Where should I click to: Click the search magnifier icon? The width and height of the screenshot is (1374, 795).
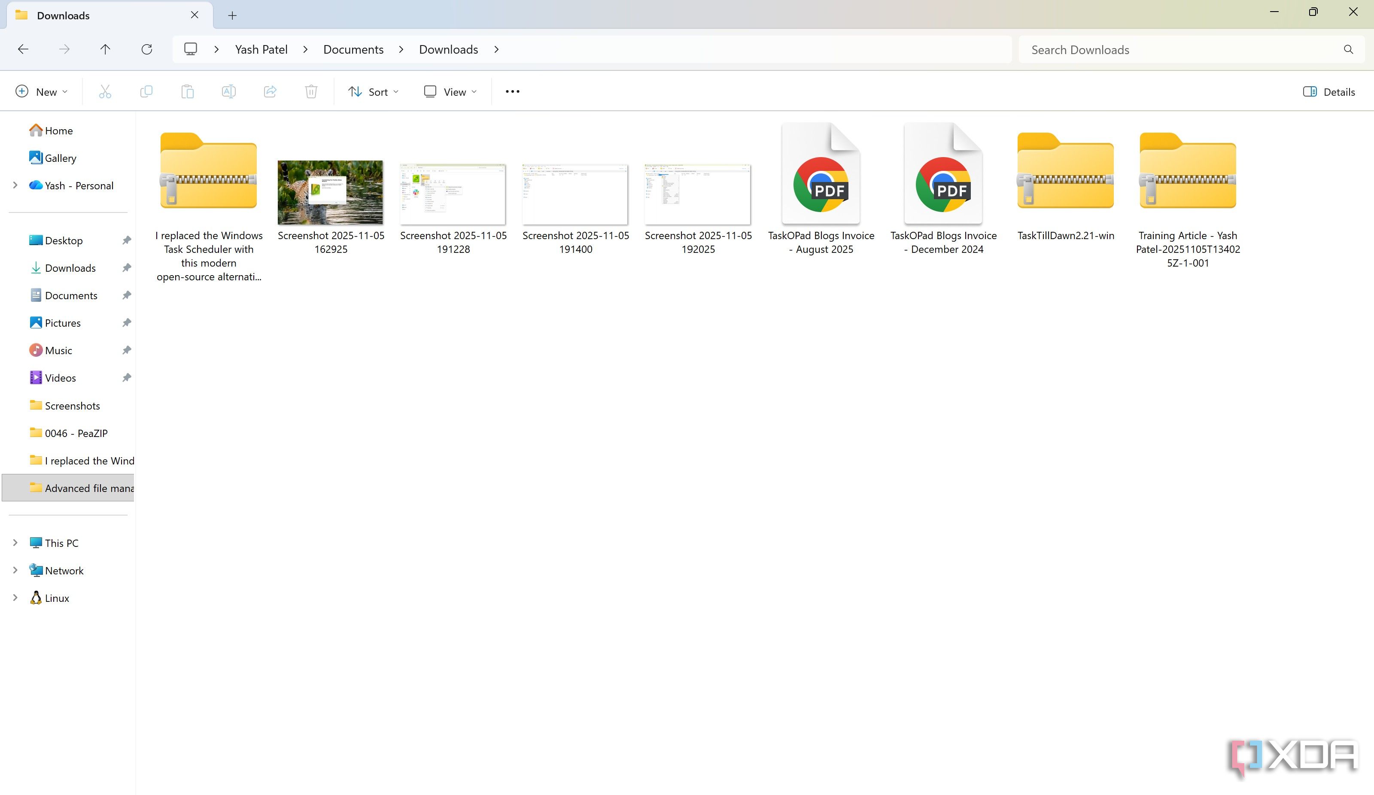(1348, 50)
